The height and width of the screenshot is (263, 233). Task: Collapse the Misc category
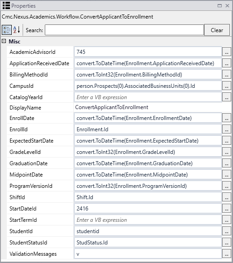tap(4, 41)
